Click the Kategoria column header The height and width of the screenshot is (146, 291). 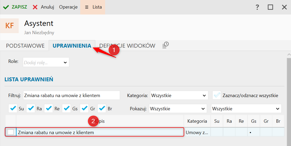coord(197,121)
